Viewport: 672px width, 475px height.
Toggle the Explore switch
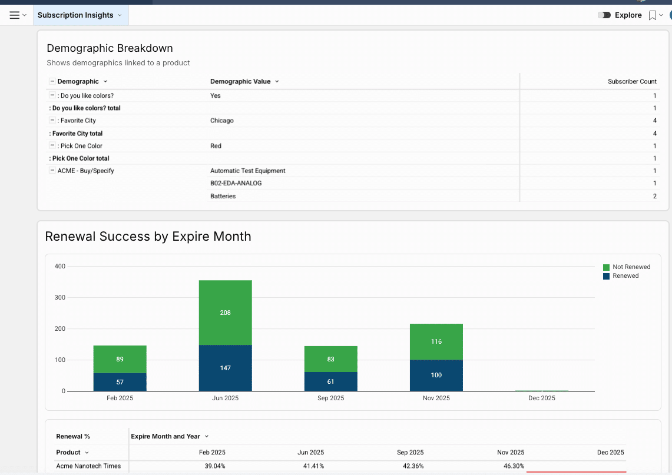(x=604, y=15)
